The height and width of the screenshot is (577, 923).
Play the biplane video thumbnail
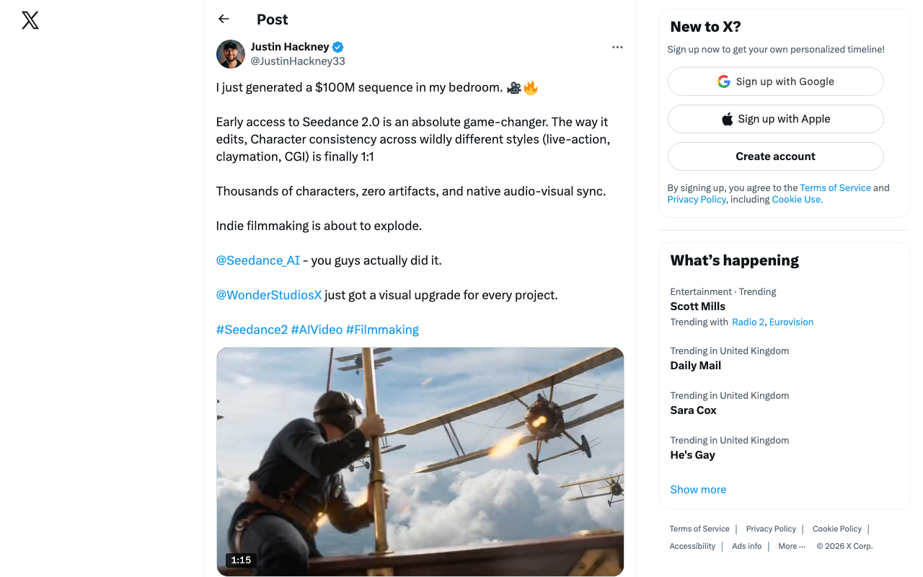point(420,462)
